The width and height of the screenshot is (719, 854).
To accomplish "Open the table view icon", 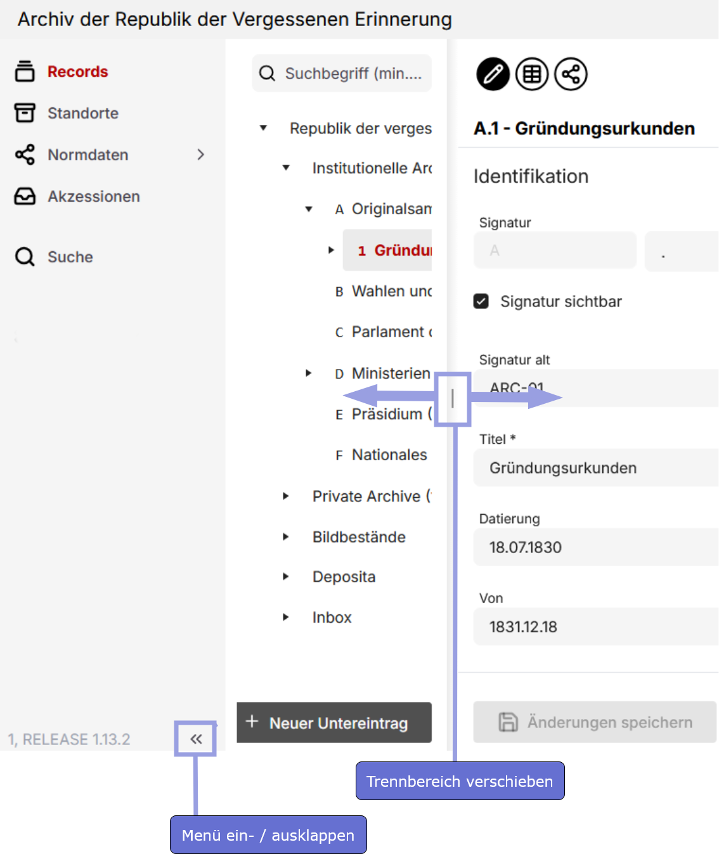I will pos(531,74).
